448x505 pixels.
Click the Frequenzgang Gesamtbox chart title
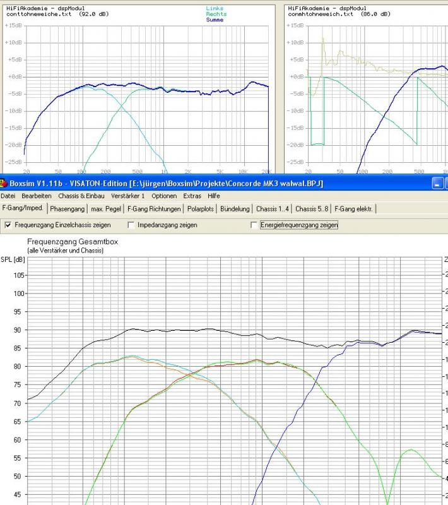click(x=73, y=242)
